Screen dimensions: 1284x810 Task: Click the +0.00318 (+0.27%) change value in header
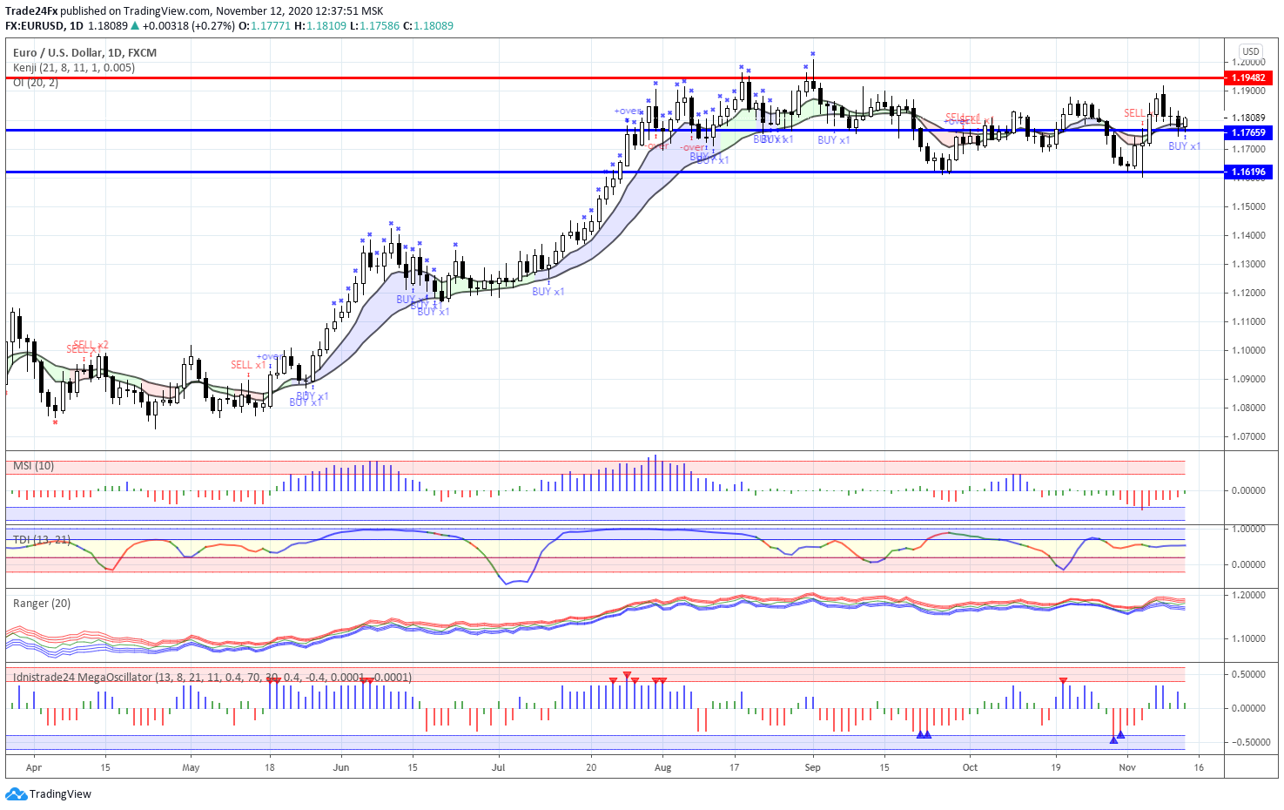tap(189, 26)
